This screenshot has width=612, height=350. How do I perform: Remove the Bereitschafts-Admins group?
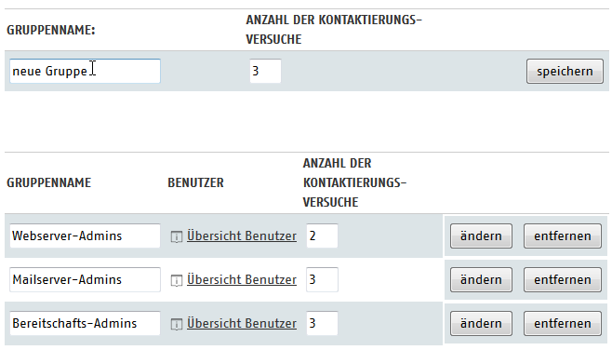[x=563, y=323]
